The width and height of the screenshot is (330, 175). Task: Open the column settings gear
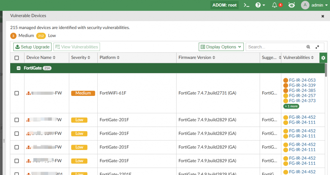pos(323,58)
